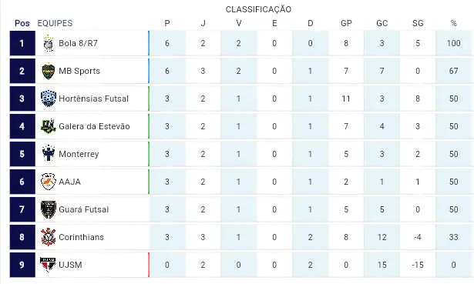This screenshot has height=284, width=474.
Task: Click Hortênsias Futsal goals scored value 11
Action: pyautogui.click(x=346, y=99)
